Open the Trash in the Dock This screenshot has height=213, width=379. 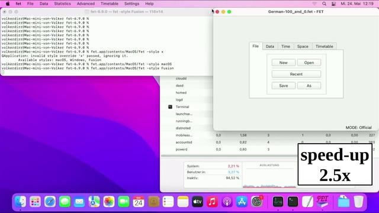pyautogui.click(x=358, y=201)
